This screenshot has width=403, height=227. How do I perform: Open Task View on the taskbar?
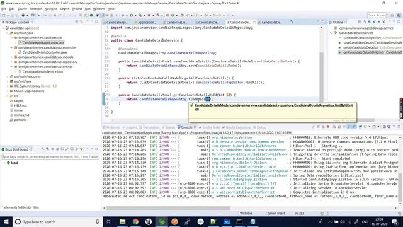[x=109, y=221]
